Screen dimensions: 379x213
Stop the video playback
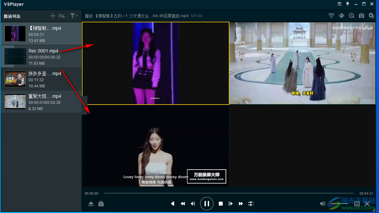221,204
